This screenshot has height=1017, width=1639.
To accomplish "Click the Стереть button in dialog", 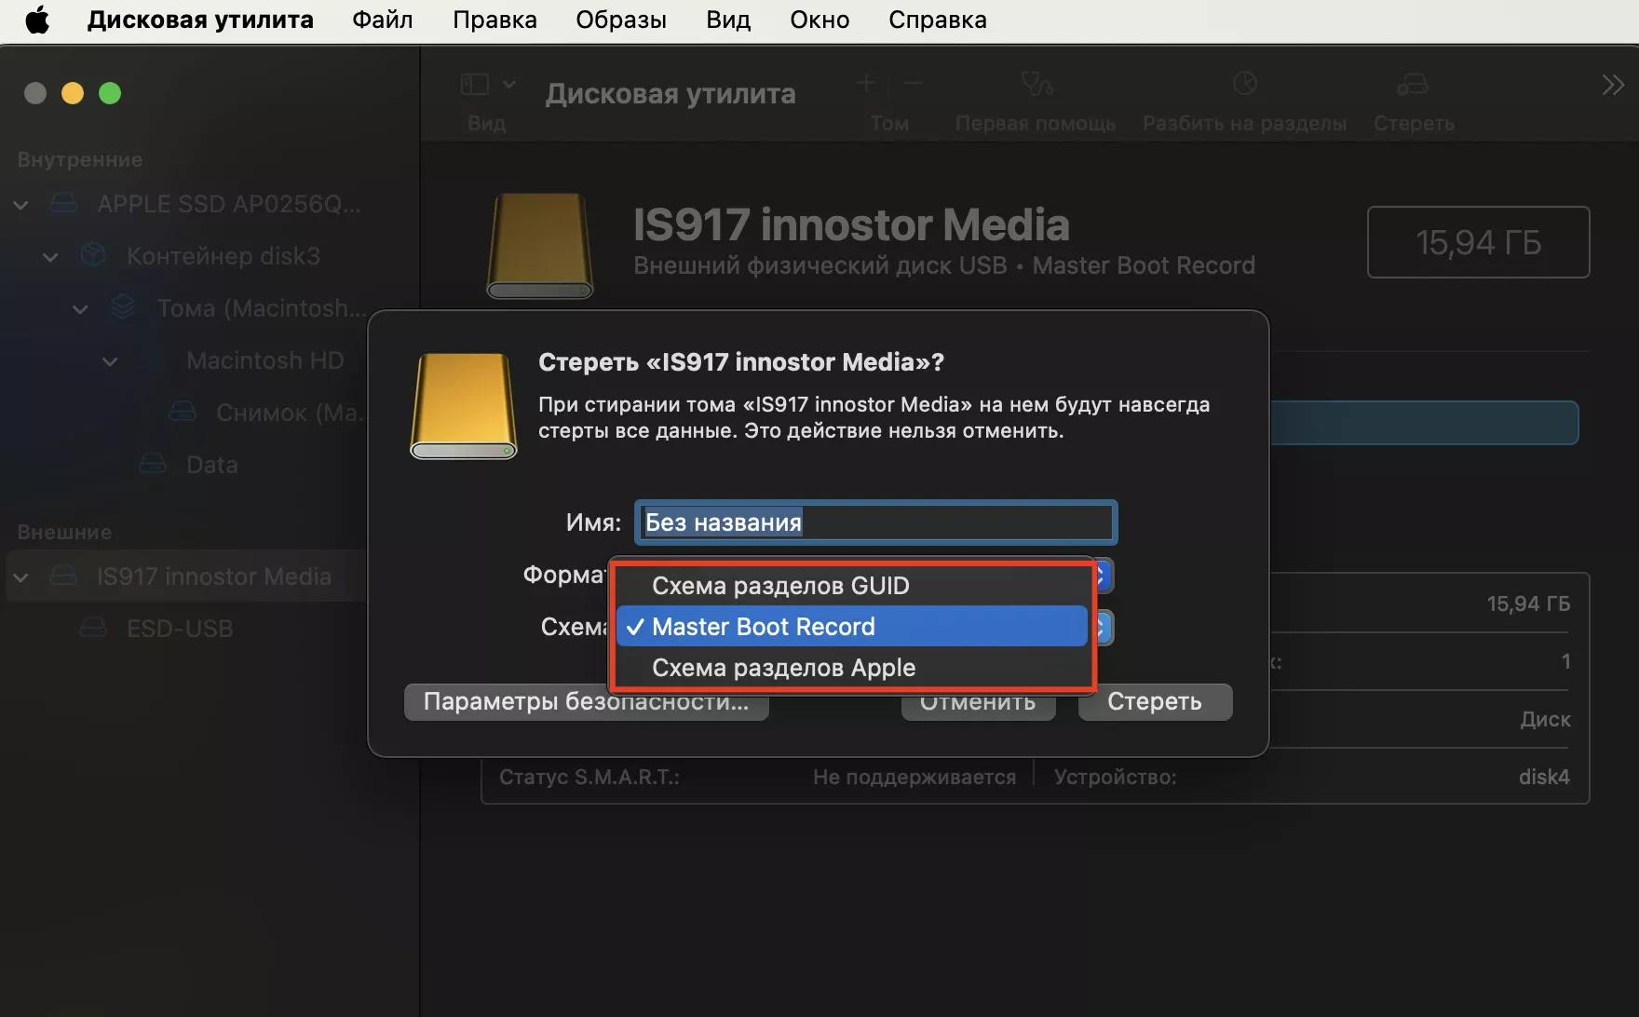I will 1155,701.
